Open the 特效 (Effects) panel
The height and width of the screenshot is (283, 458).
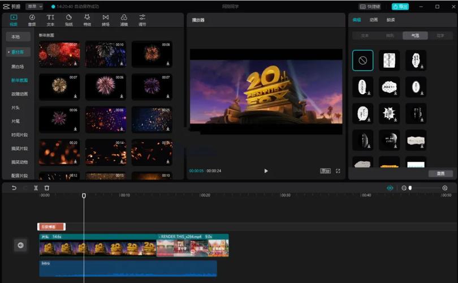click(x=87, y=20)
